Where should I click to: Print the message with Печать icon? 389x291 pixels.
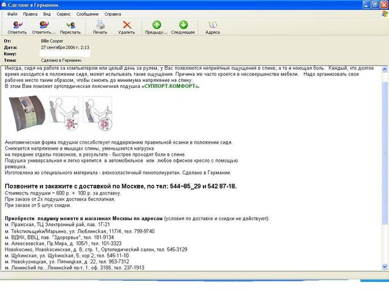(x=100, y=27)
